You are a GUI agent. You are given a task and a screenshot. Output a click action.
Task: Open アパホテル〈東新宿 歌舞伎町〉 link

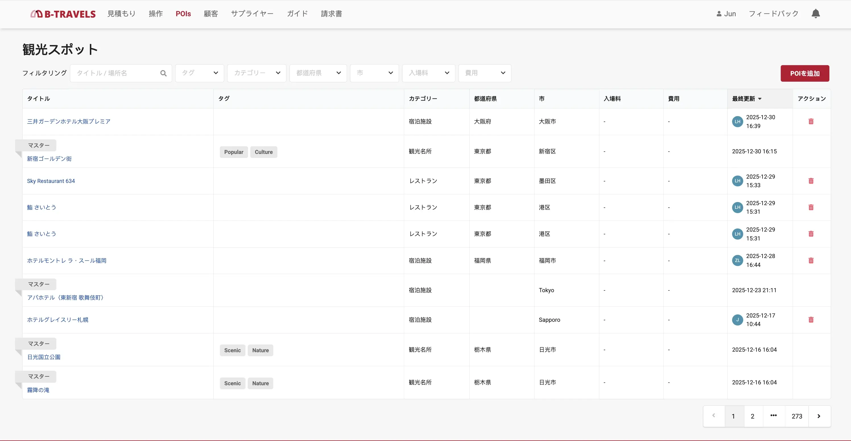pyautogui.click(x=66, y=298)
